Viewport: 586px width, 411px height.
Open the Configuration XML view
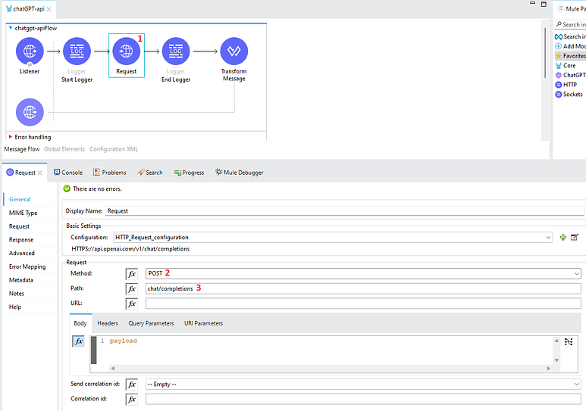coord(114,149)
